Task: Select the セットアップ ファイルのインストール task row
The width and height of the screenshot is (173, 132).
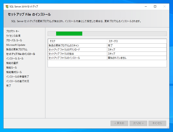Action: pyautogui.click(x=107, y=58)
